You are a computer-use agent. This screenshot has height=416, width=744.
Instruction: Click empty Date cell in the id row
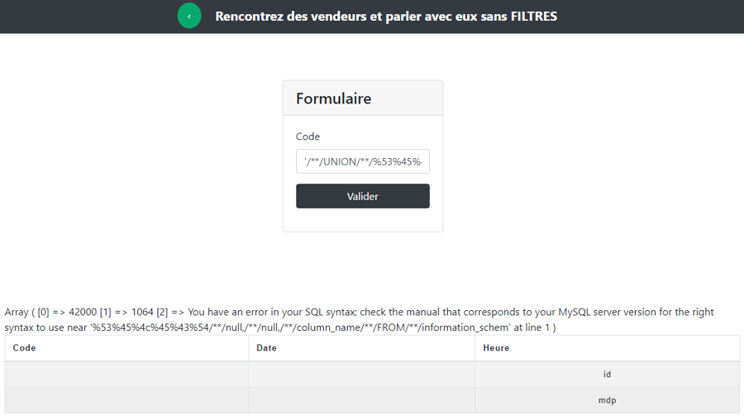(361, 375)
